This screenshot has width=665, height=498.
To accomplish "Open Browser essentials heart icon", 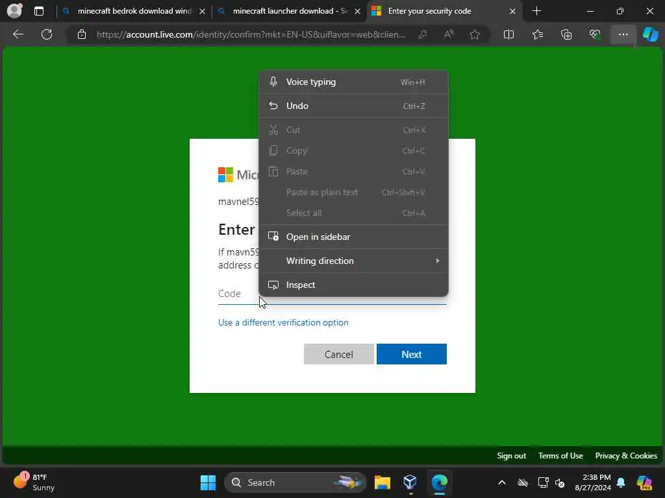I will [x=595, y=34].
